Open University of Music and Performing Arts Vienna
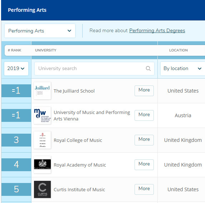Screen dimensions: 205x203 [x=92, y=115]
